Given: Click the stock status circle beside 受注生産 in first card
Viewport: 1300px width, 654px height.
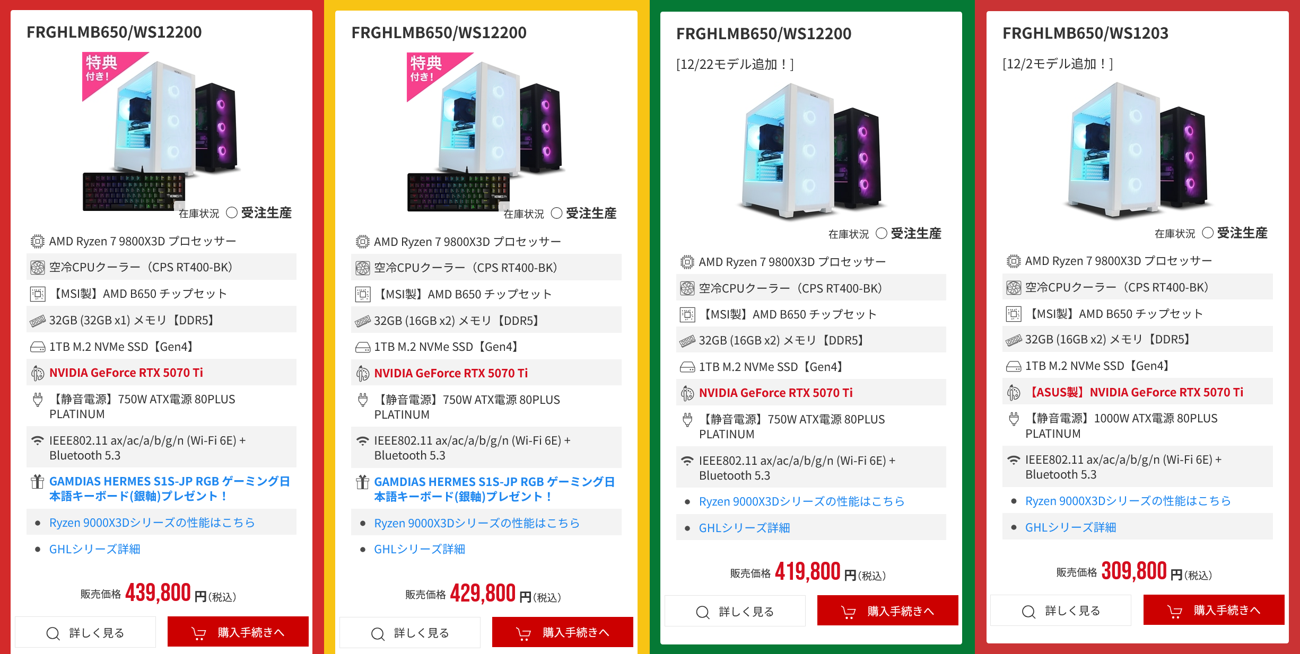Looking at the screenshot, I should tap(232, 213).
